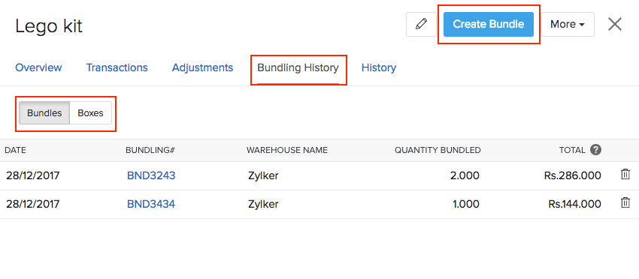The image size is (639, 279).
Task: Switch to the Transactions tab
Action: click(x=117, y=67)
